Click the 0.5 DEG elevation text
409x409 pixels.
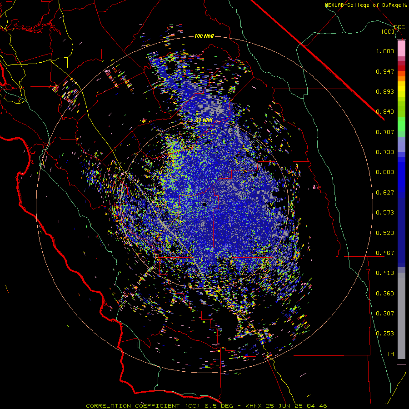coord(220,406)
